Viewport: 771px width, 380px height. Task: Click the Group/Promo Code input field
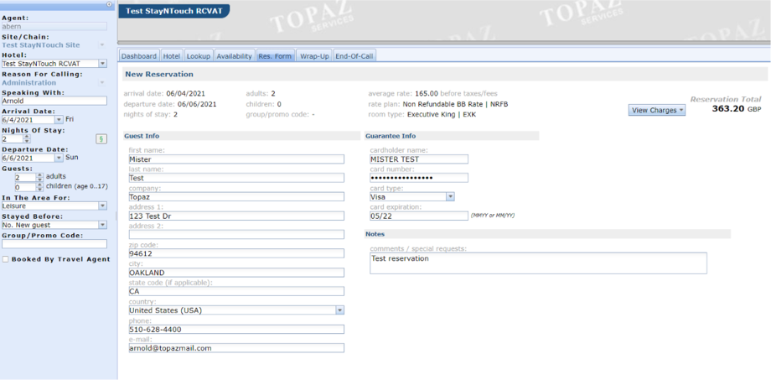(54, 243)
